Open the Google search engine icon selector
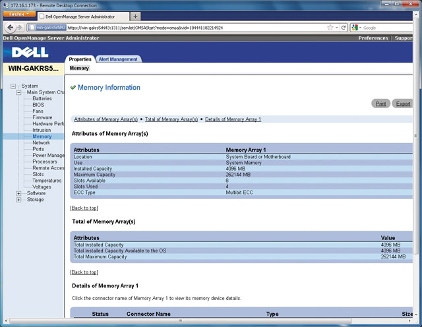This screenshot has height=327, width=422. coord(356,28)
